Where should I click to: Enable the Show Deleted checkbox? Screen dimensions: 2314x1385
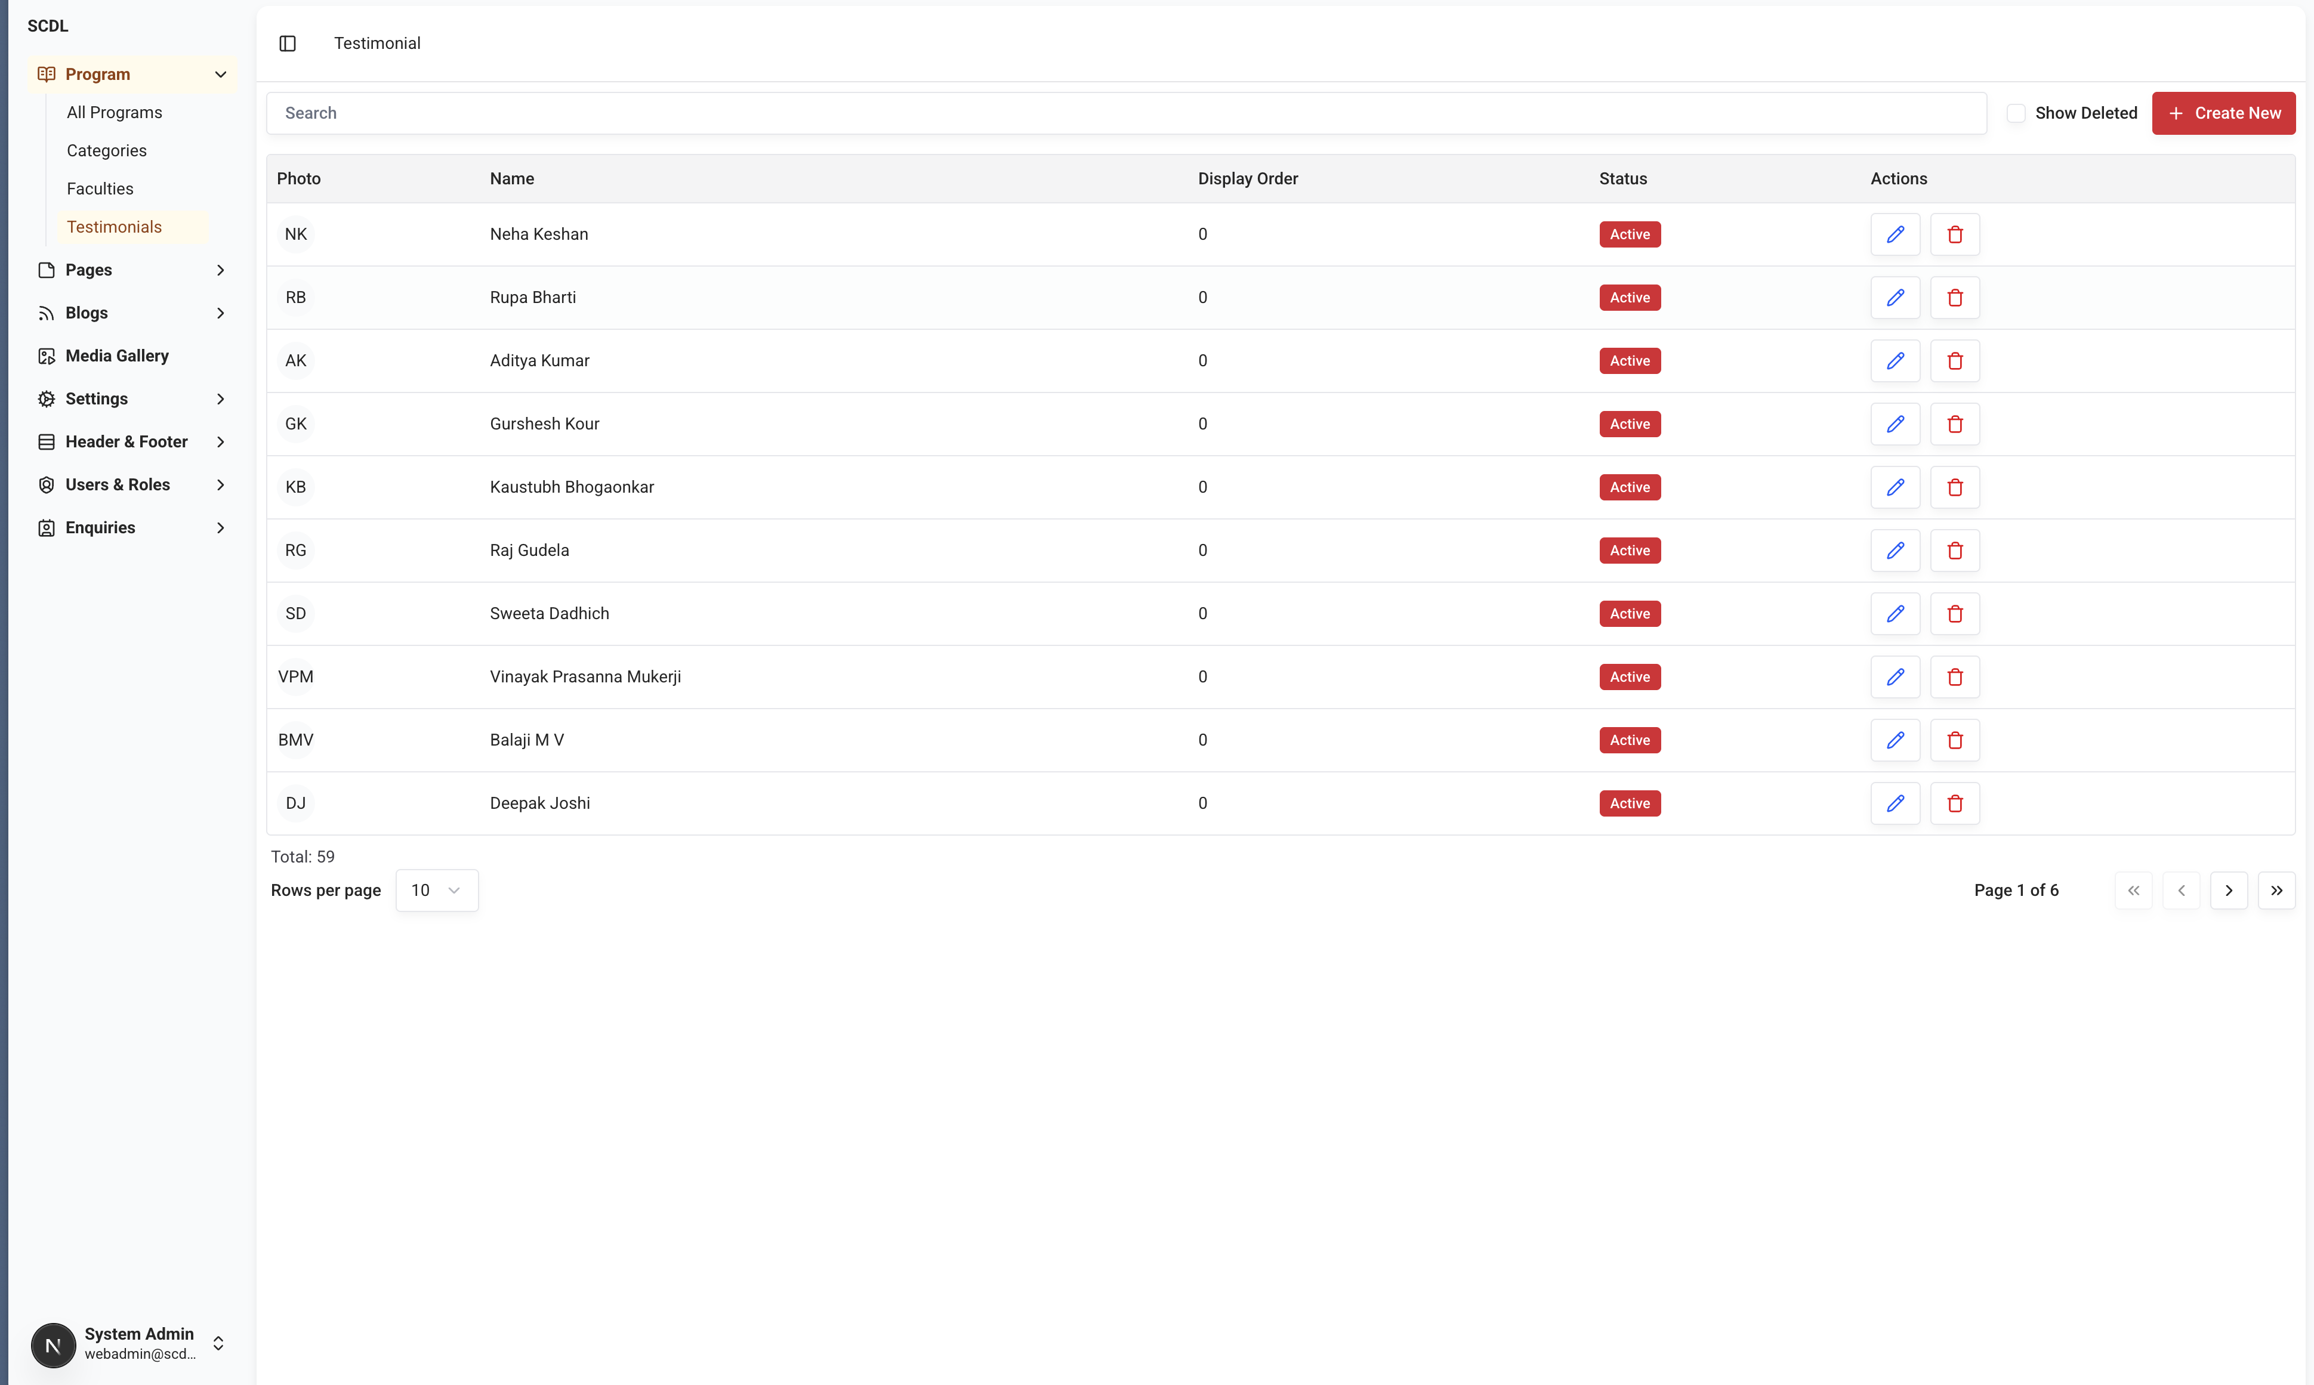2016,113
